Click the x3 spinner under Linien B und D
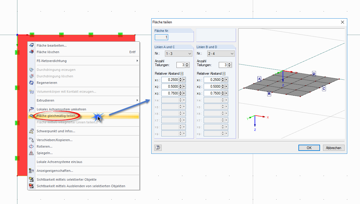This screenshot has width=360, height=204. click(223, 93)
